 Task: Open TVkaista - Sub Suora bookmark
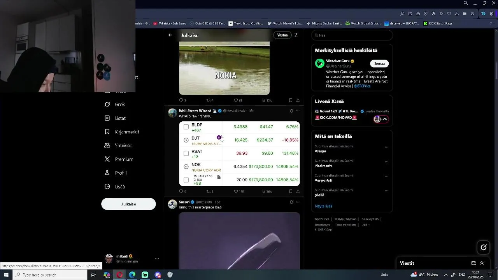point(170,23)
